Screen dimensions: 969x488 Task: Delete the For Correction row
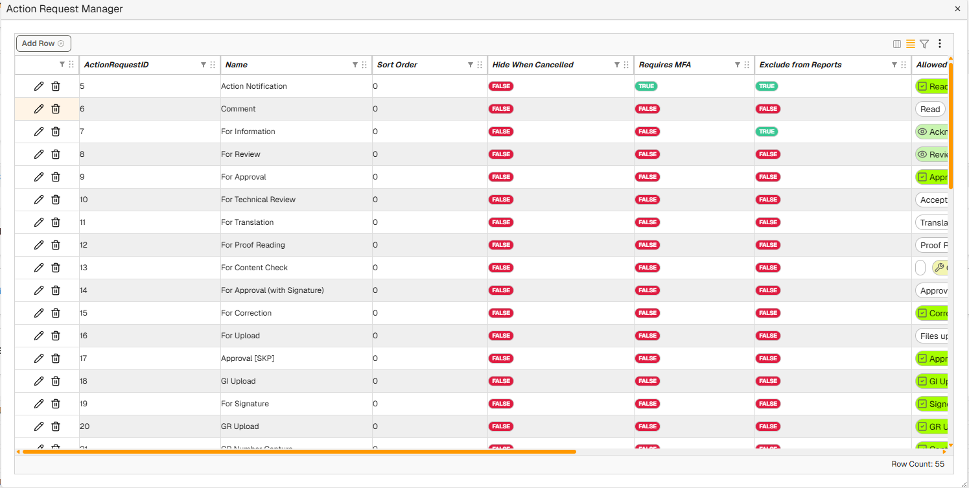pos(56,313)
